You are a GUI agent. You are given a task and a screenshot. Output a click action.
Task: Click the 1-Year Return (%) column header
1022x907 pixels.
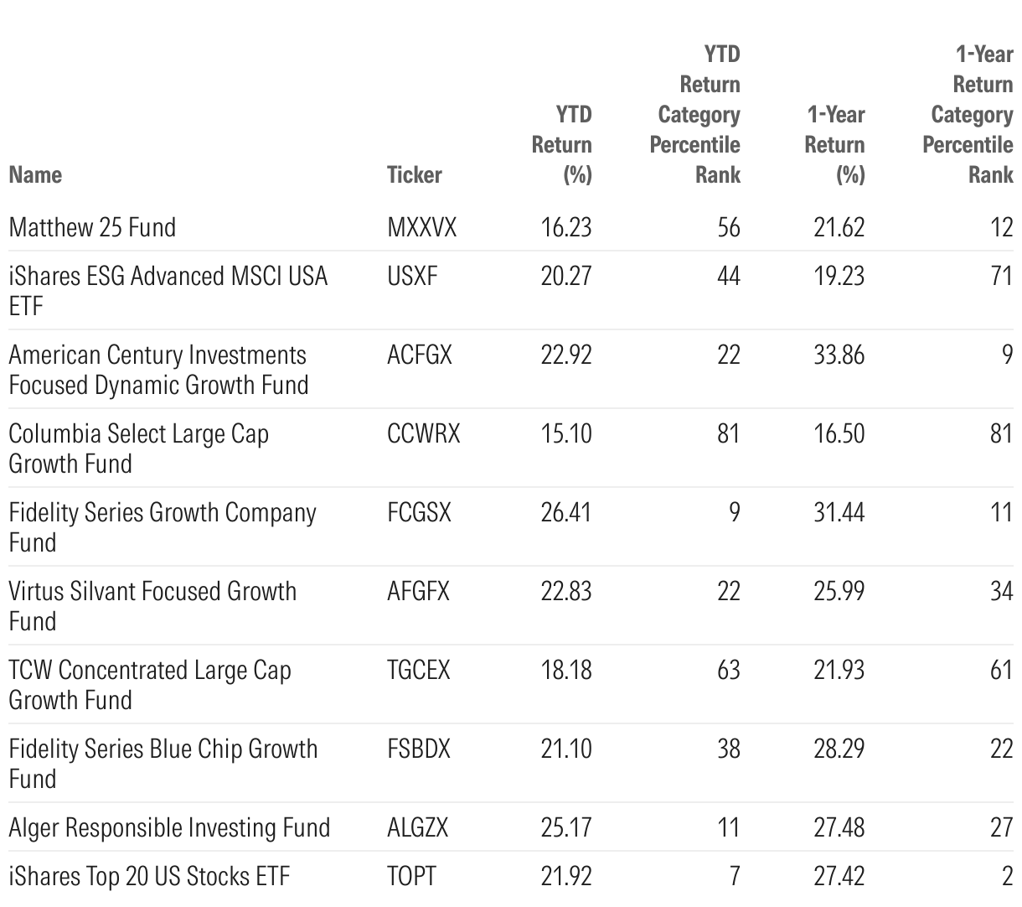(x=835, y=144)
